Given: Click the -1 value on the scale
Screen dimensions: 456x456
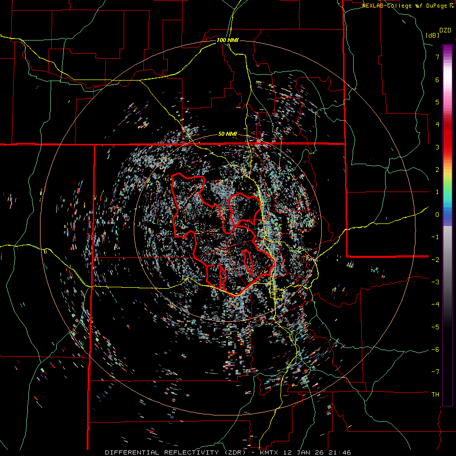Looking at the screenshot, I should pyautogui.click(x=435, y=237).
